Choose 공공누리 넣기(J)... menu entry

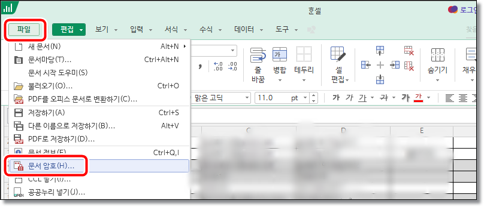click(x=99, y=193)
